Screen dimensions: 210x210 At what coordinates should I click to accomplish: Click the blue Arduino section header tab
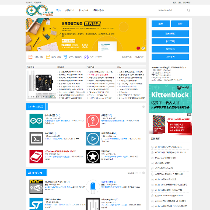pos(36,107)
